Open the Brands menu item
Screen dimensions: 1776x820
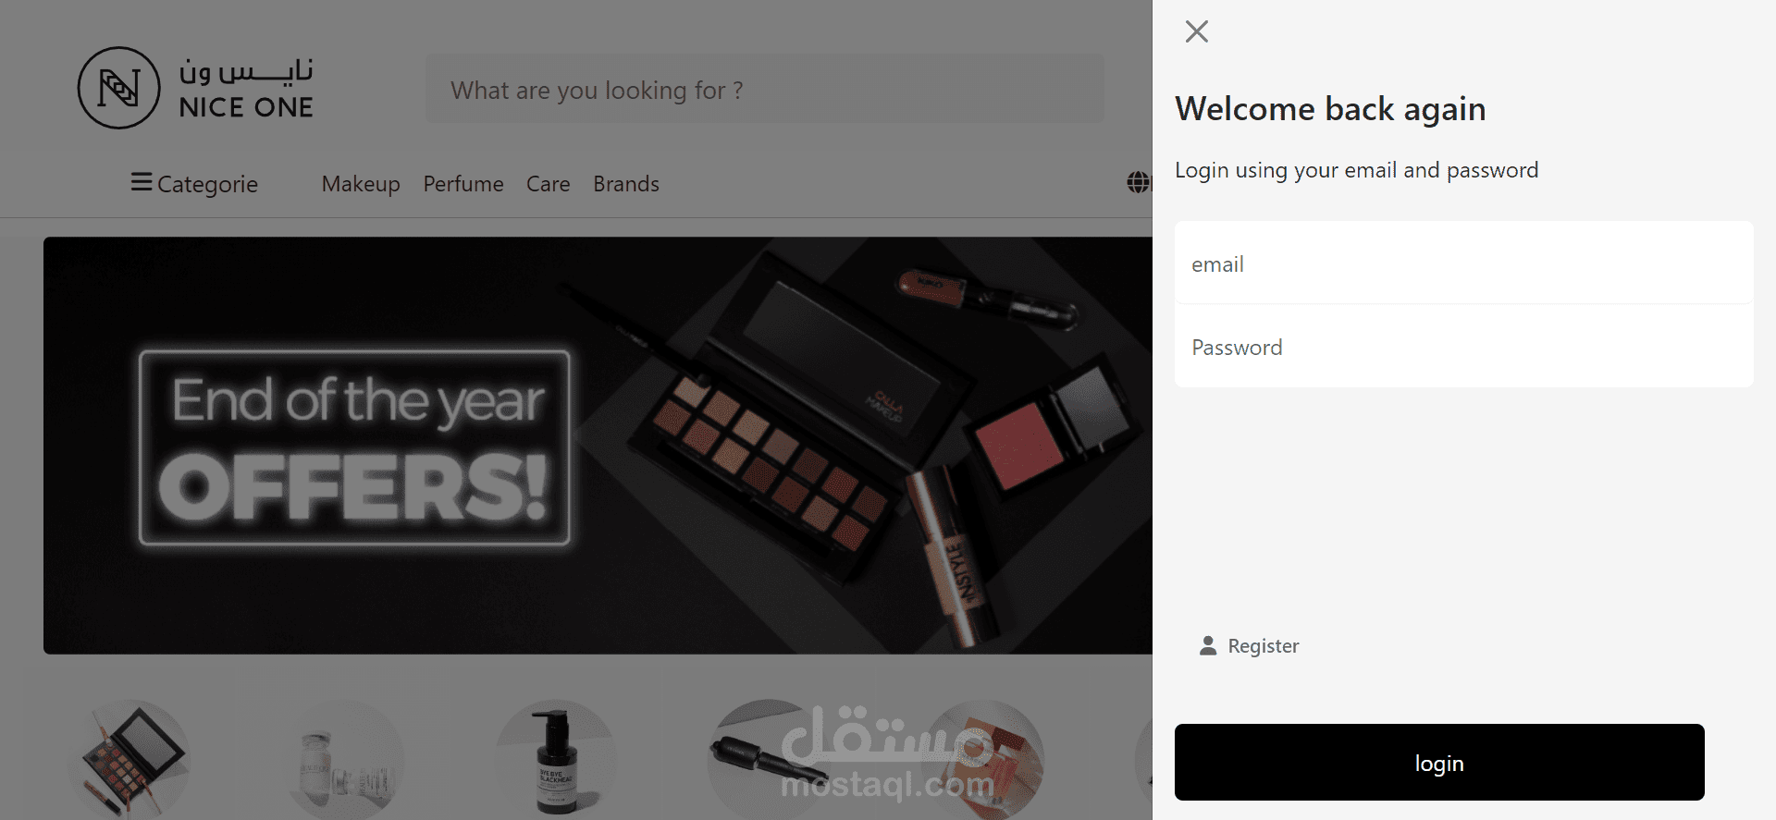point(626,184)
